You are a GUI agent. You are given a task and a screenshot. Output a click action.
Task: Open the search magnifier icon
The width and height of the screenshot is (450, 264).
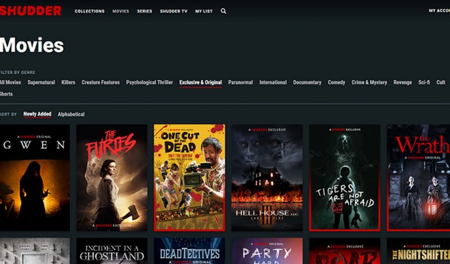(x=223, y=11)
